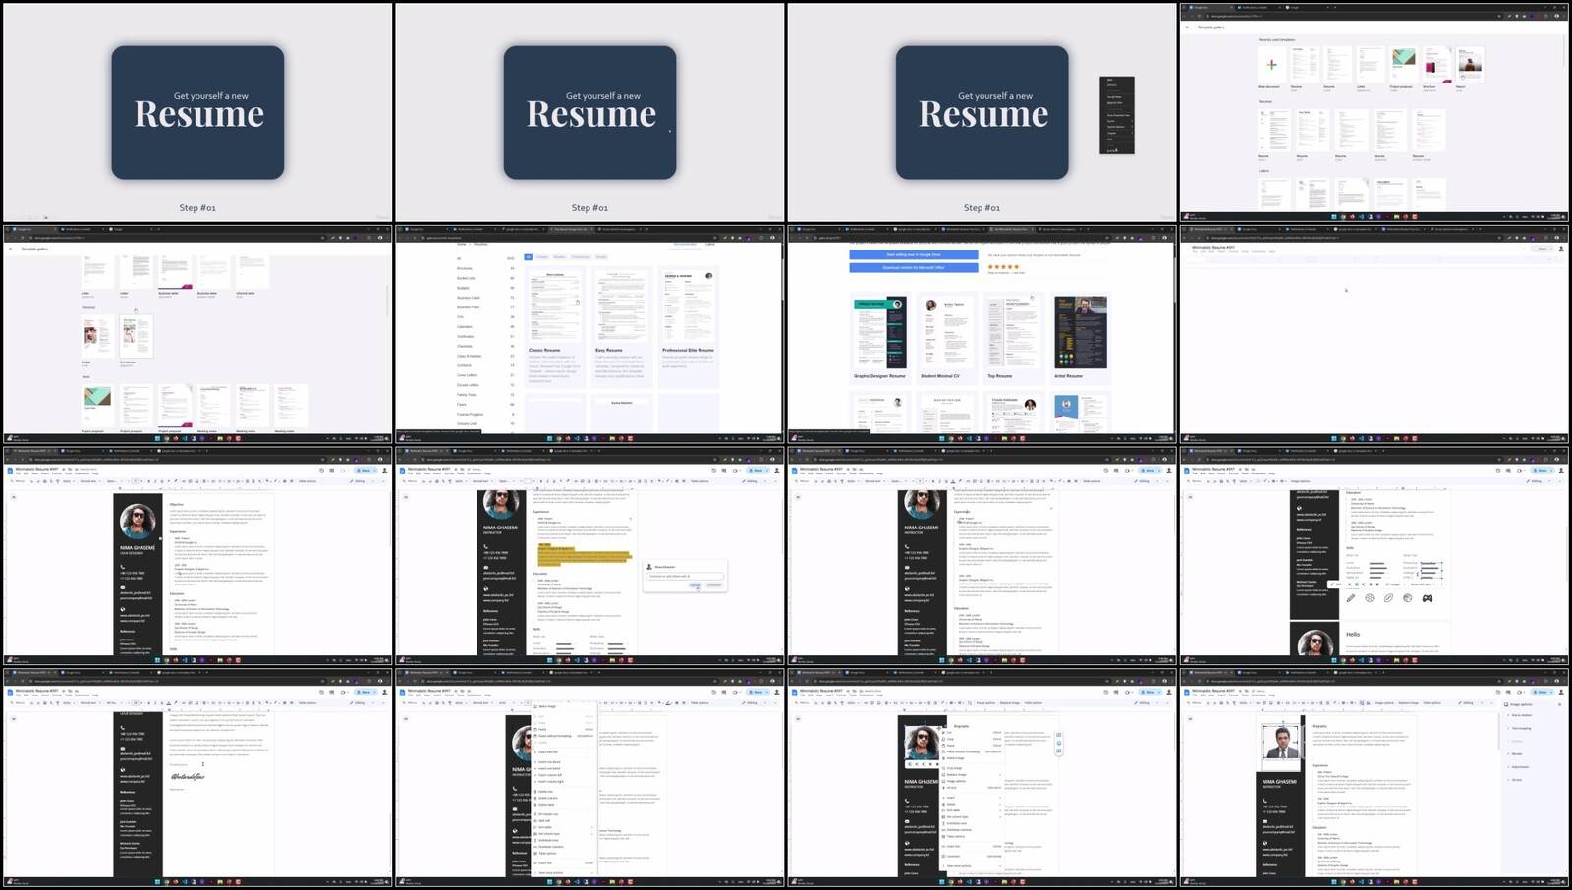
Task: Expand the Adjustments section in Image options
Action: coord(1521,767)
